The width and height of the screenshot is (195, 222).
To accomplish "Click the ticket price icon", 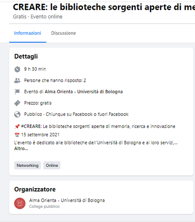I will coord(17,103).
